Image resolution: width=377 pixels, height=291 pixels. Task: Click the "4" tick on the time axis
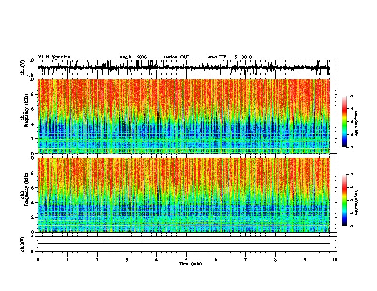[157, 260]
